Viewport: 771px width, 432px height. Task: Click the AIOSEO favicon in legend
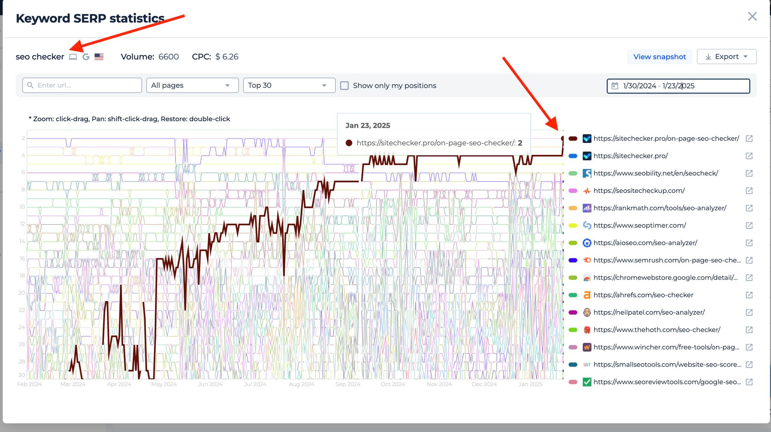click(587, 243)
